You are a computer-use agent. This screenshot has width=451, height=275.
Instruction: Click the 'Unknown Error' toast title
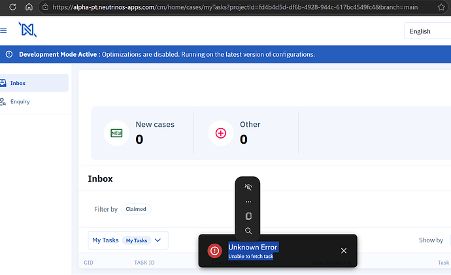[253, 247]
